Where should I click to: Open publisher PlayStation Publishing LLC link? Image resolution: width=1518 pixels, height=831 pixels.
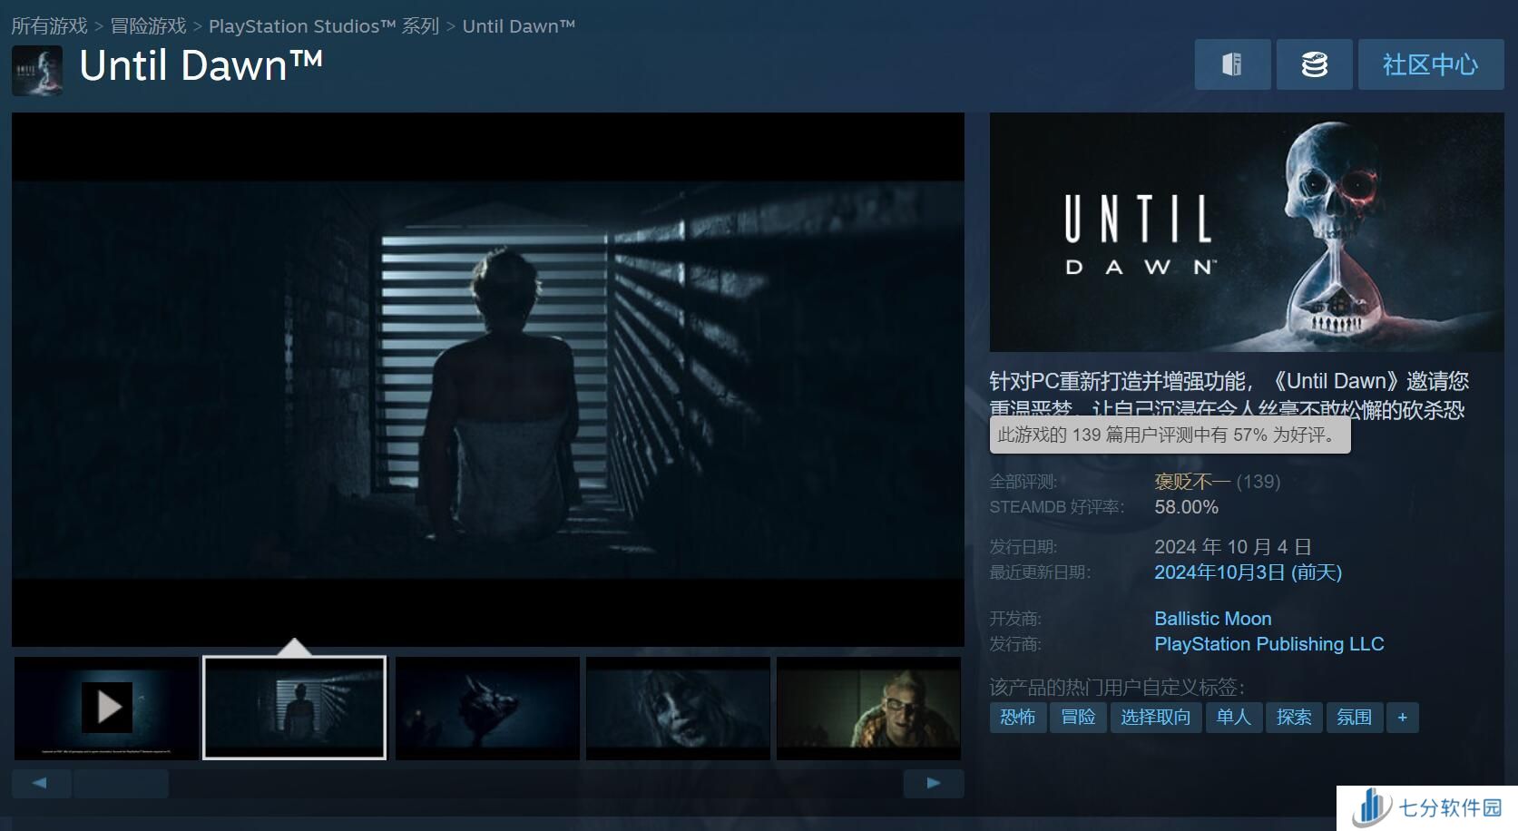point(1268,644)
